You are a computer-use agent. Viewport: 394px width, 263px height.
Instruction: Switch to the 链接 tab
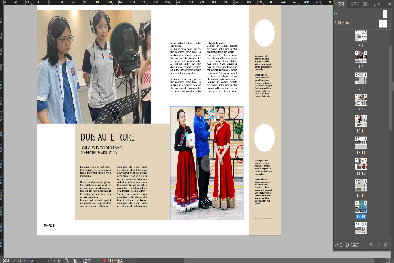click(x=377, y=5)
